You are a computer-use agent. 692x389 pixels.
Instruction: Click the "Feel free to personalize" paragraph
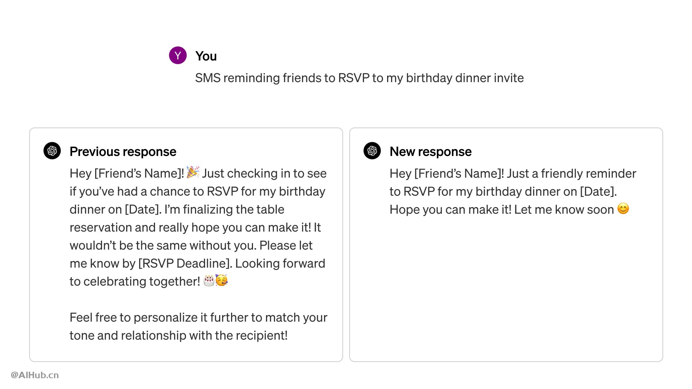coord(198,326)
